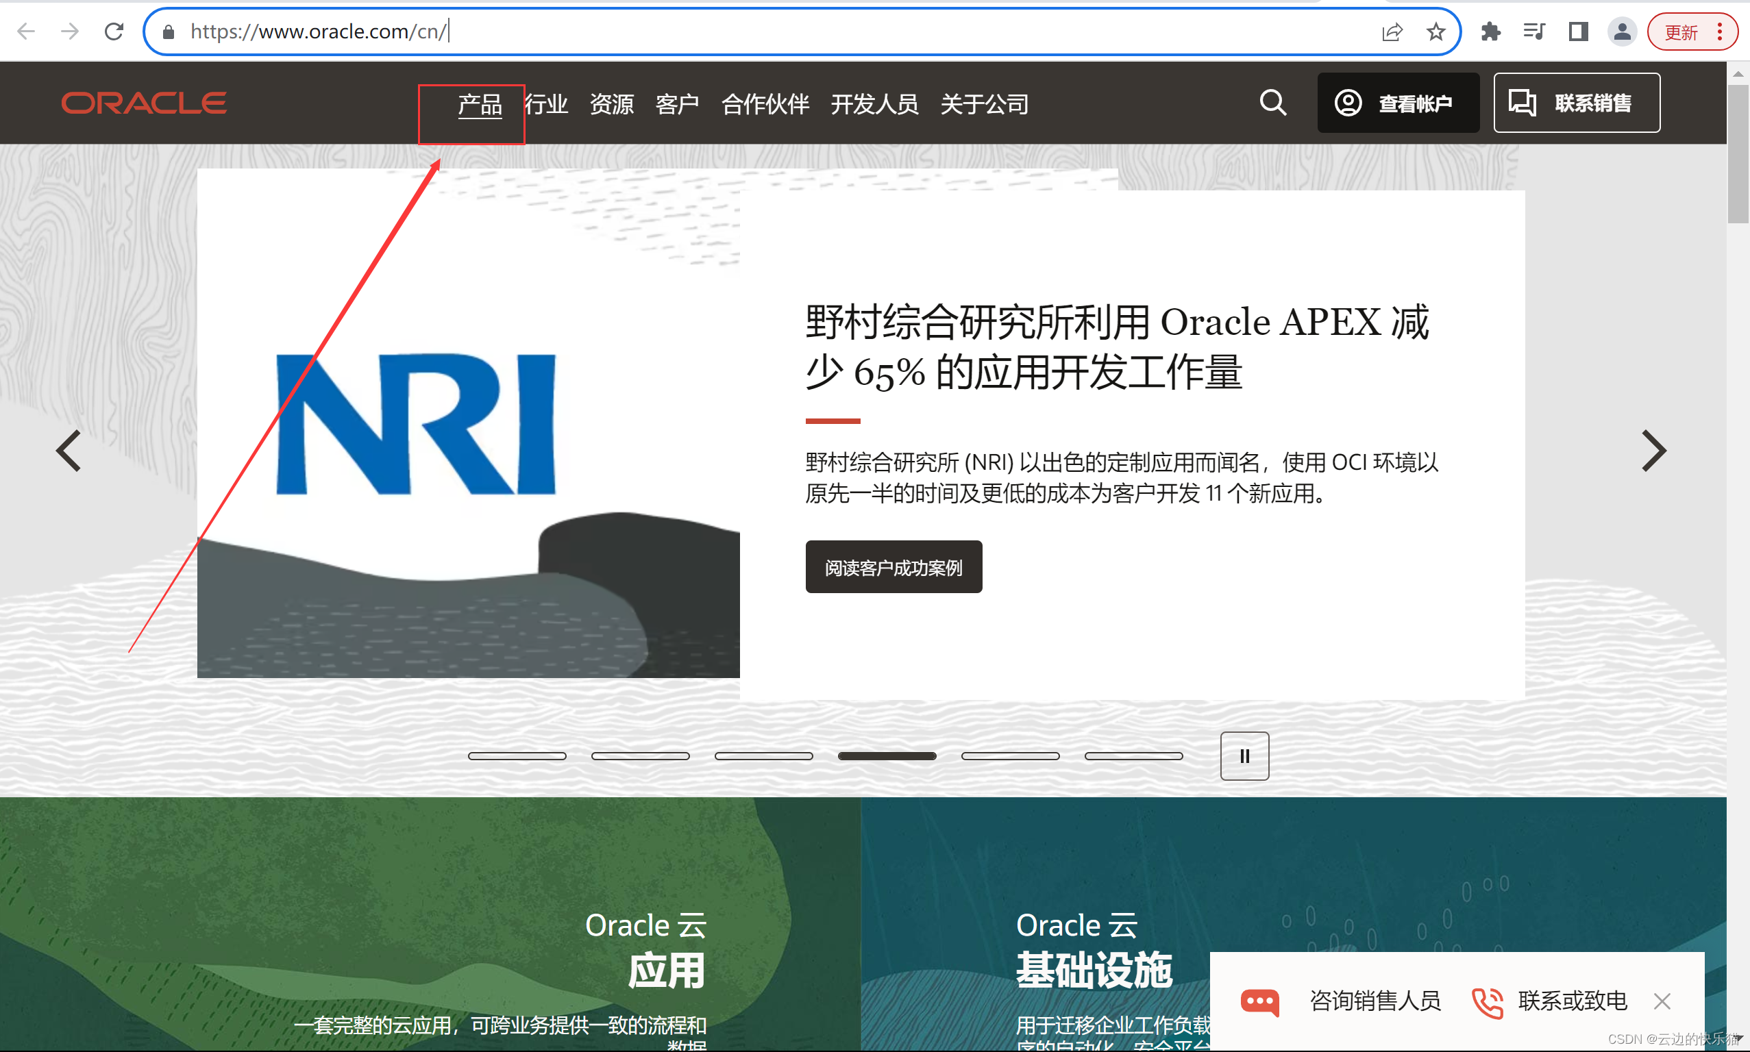
Task: Reload the page with the refresh icon
Action: (114, 32)
